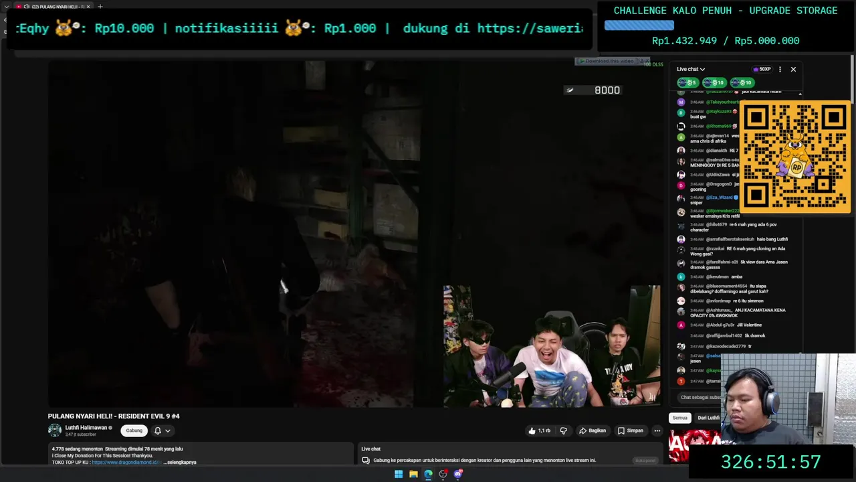The width and height of the screenshot is (856, 482).
Task: Open Discord from the taskbar
Action: (x=458, y=474)
